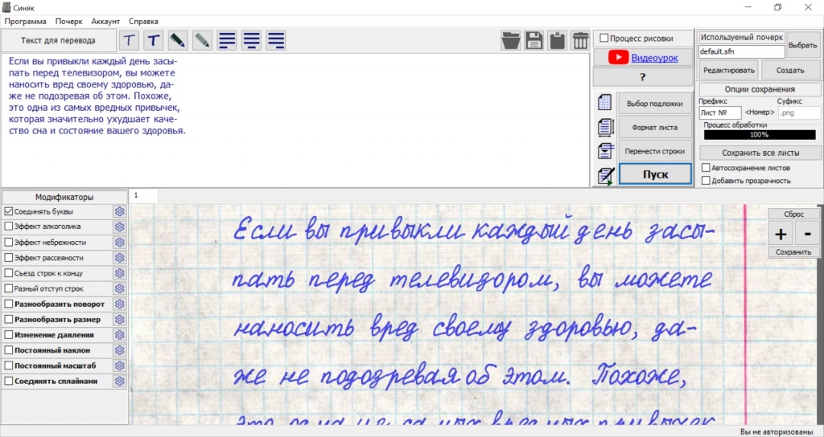Screen dimensions: 824x437
Task: Open settings gear for Изменение давления
Action: (x=120, y=335)
